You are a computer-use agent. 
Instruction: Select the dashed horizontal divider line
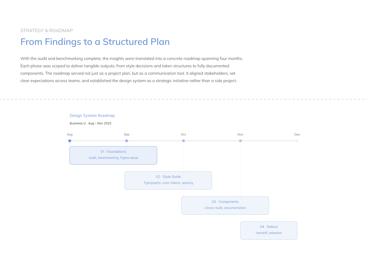point(183,99)
